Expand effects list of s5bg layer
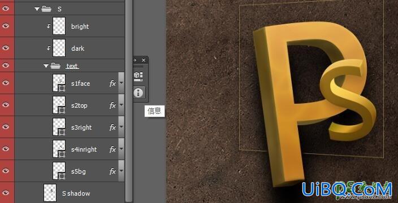The width and height of the screenshot is (398, 203). click(122, 171)
